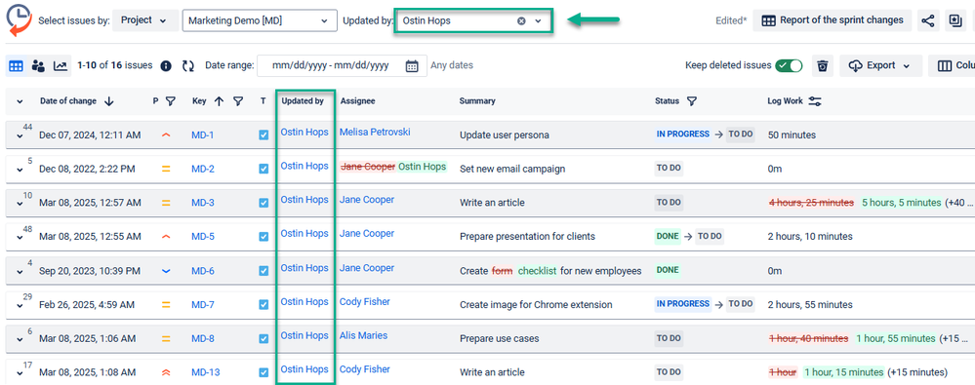This screenshot has width=975, height=385.
Task: Sort Key column ascending arrow
Action: (219, 101)
